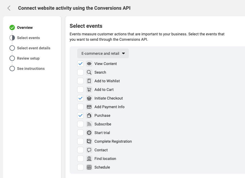Click the basket icon for Initiate Checkout
This screenshot has width=245, height=178.
[89, 98]
